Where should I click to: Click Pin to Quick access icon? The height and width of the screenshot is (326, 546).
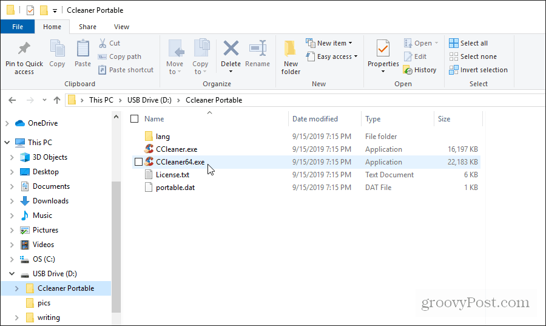click(24, 49)
